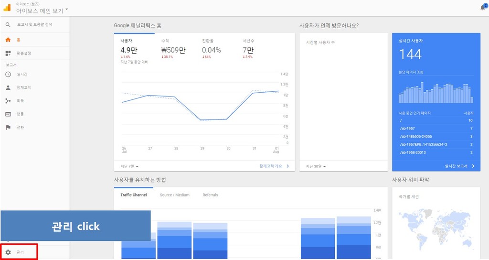Click the 0.04% conversion rate value

(x=211, y=50)
